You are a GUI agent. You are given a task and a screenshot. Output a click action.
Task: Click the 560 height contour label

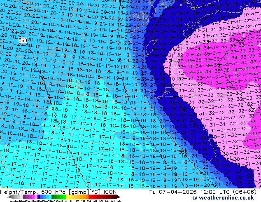23,40
